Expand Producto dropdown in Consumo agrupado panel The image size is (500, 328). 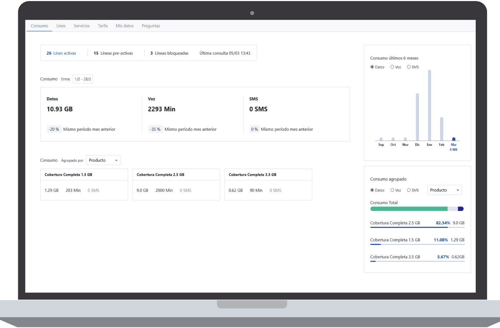[445, 190]
